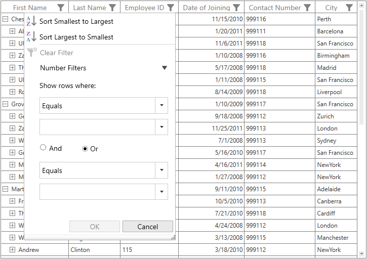
Task: Open the Employee ID column filter icon
Action: [x=171, y=8]
